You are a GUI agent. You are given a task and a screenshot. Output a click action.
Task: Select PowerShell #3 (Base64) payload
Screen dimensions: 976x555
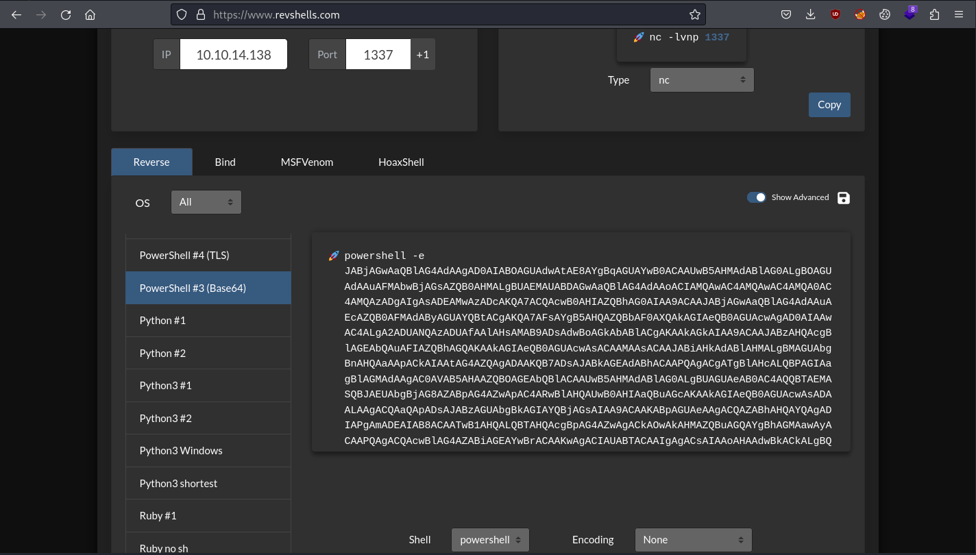click(208, 288)
